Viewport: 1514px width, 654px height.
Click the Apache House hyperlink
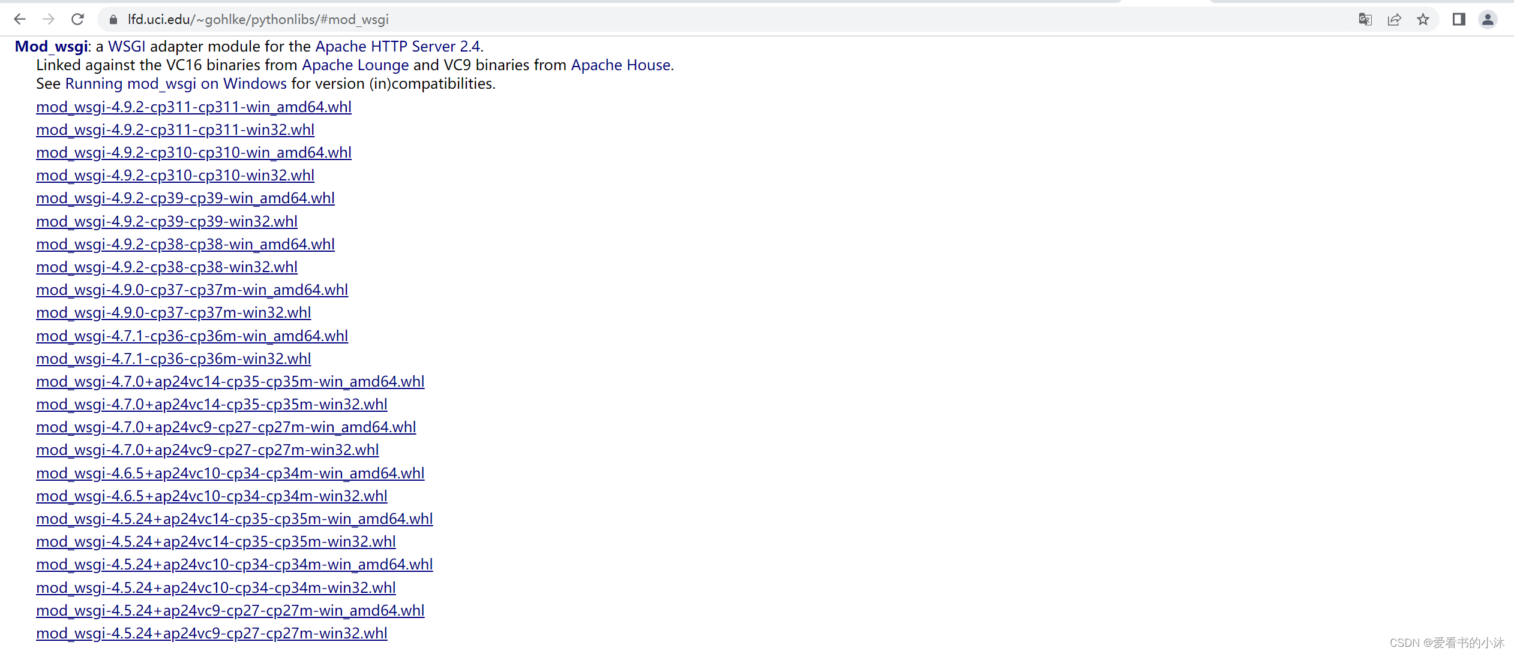pyautogui.click(x=623, y=65)
